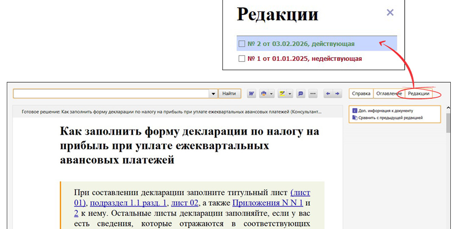Image resolution: width=458 pixels, height=229 pixels.
Task: Expand the print options dropdown arrow
Action: point(271,94)
